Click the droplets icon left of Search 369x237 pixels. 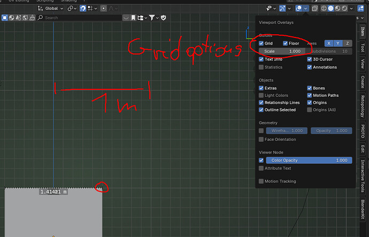pyautogui.click(x=18, y=18)
